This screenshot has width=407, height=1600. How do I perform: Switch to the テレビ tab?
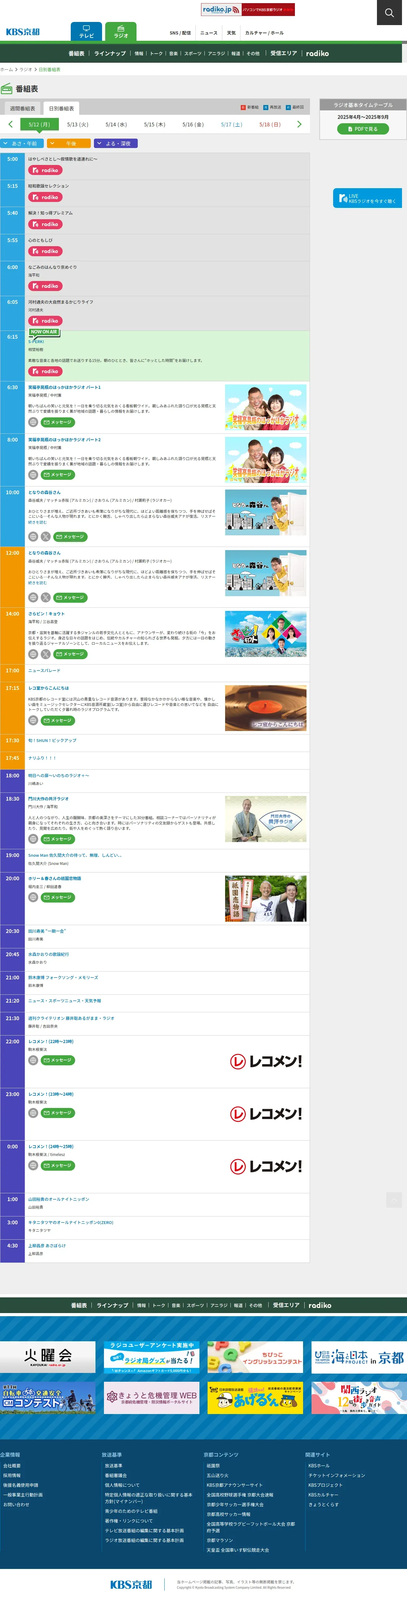pyautogui.click(x=86, y=32)
